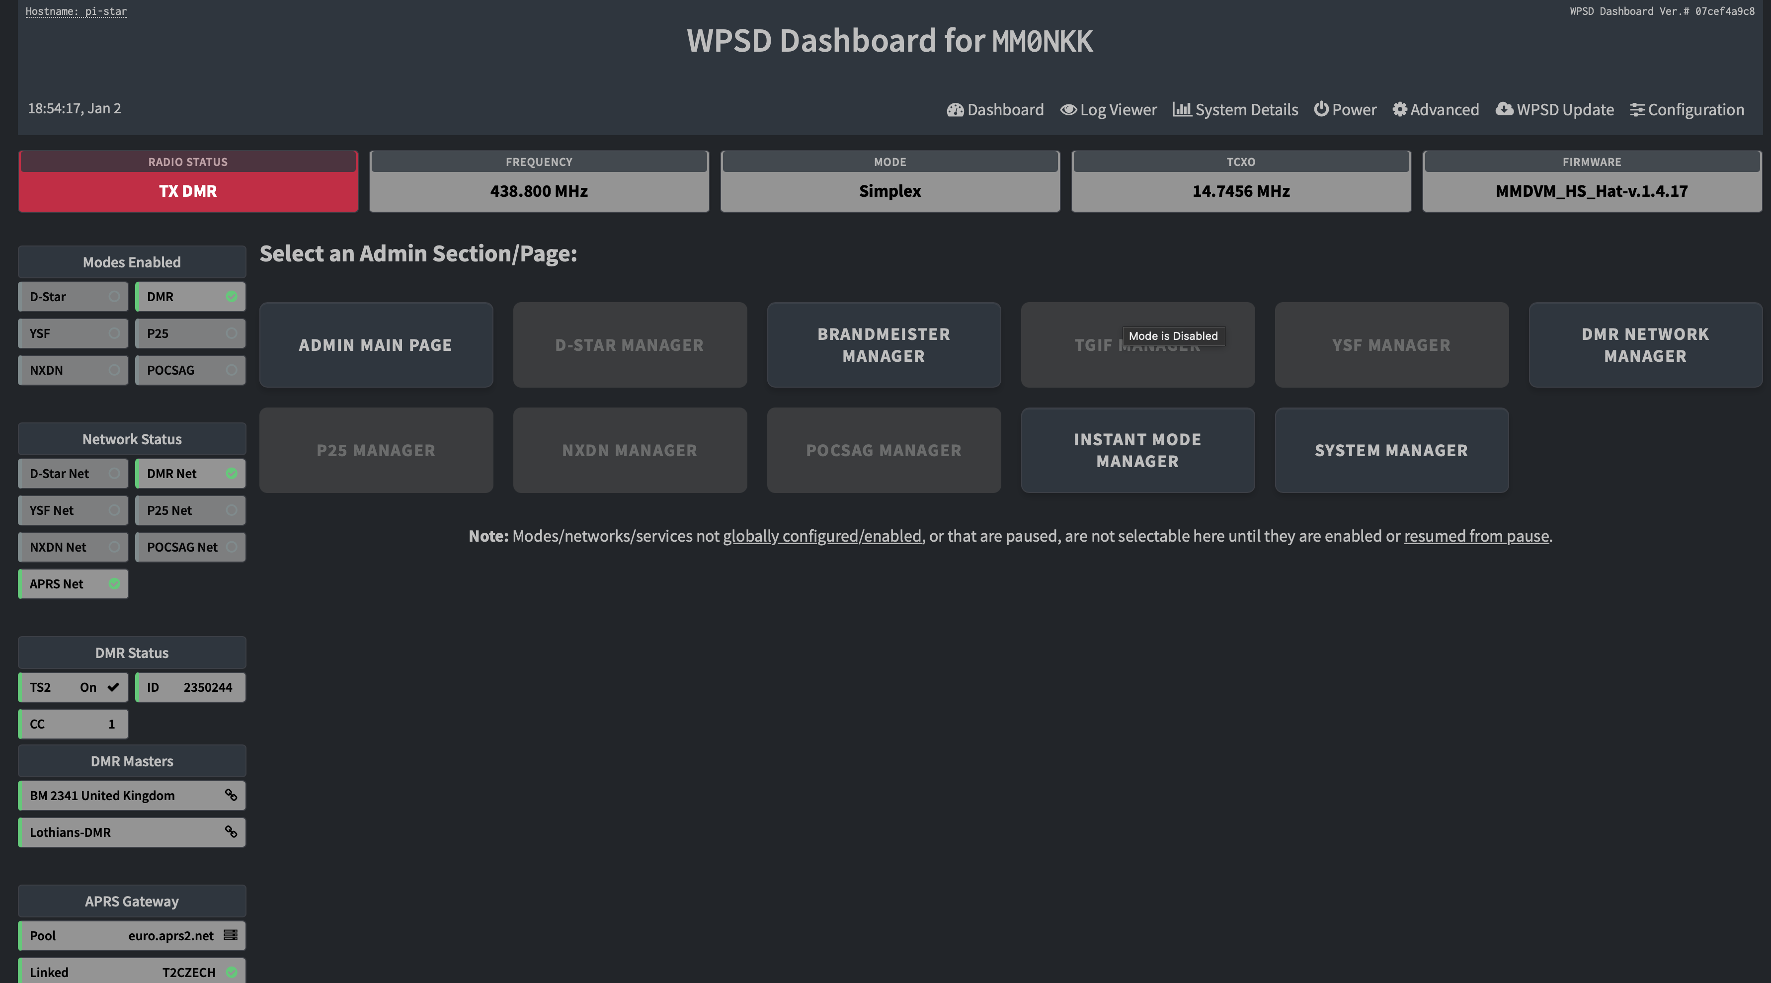Click the 438.800 MHz frequency value
The image size is (1771, 983).
pos(539,191)
